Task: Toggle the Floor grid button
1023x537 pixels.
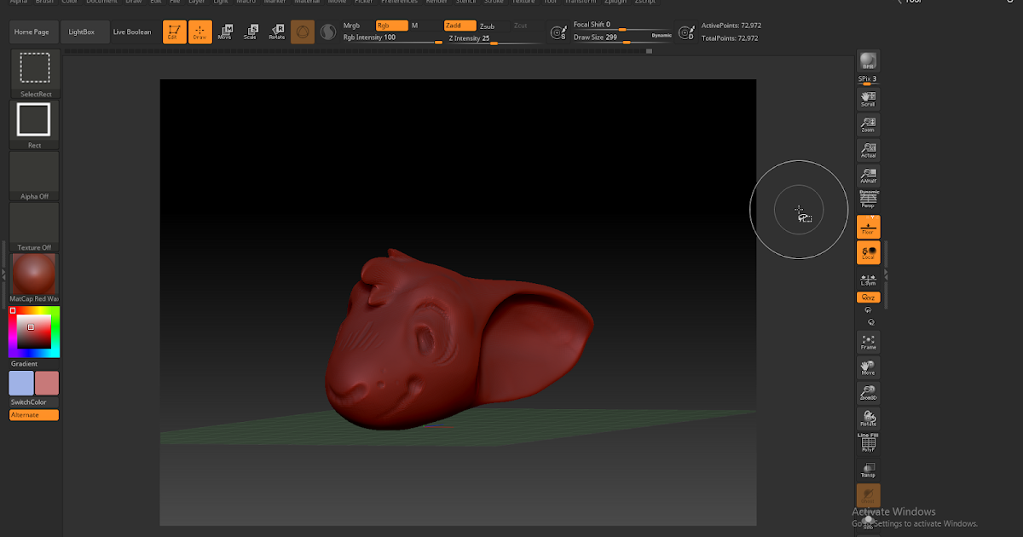Action: point(868,227)
